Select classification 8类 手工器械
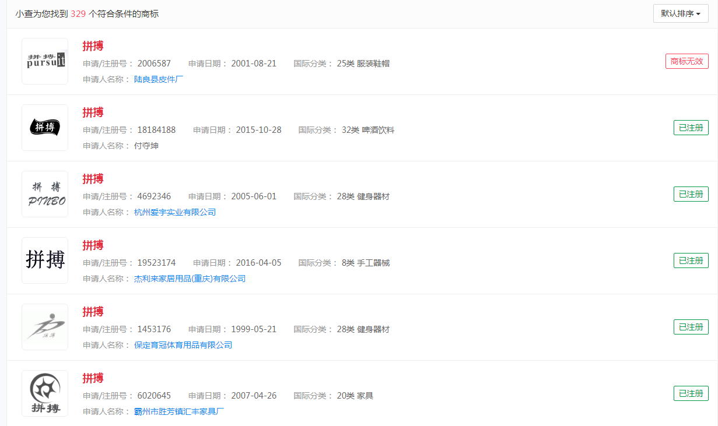Screen dimensions: 718x426 point(366,263)
